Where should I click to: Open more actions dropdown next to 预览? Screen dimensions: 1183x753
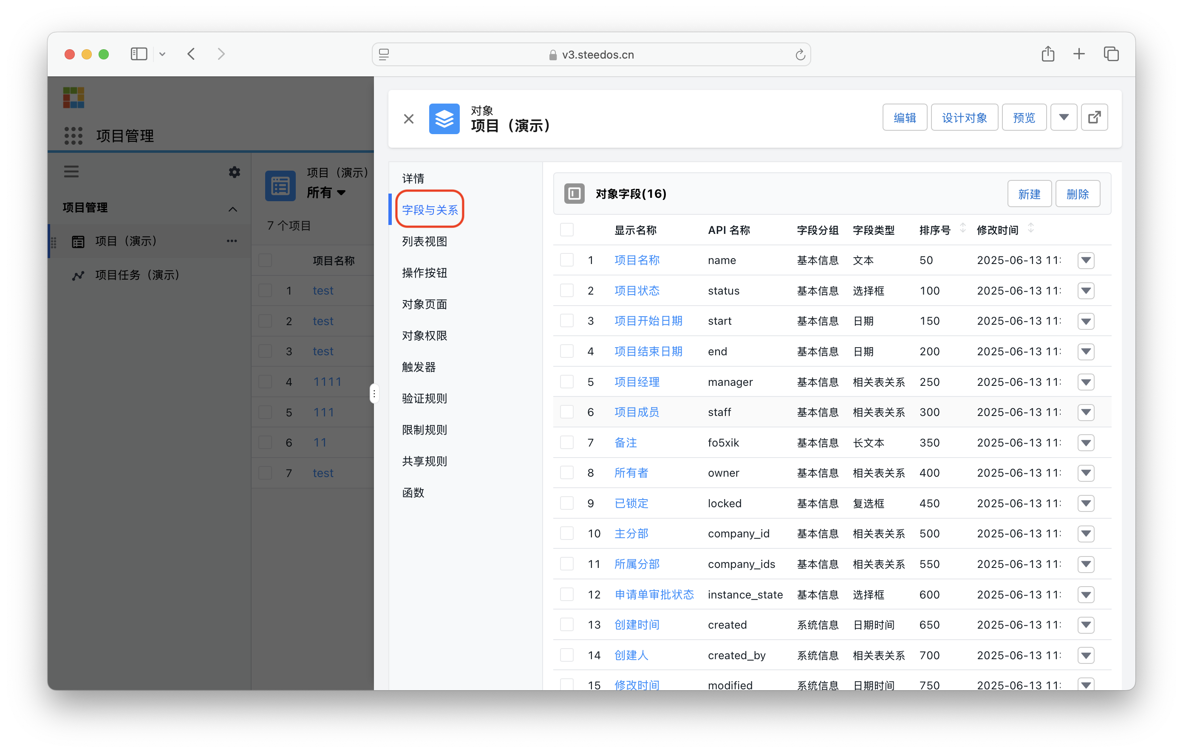tap(1064, 117)
